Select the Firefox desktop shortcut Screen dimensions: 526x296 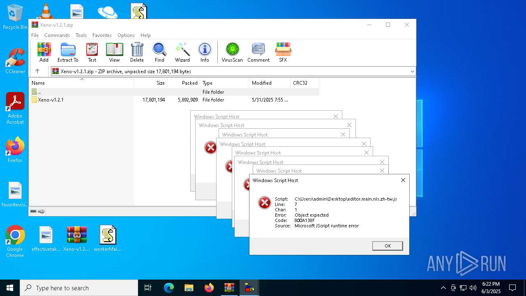(15, 150)
